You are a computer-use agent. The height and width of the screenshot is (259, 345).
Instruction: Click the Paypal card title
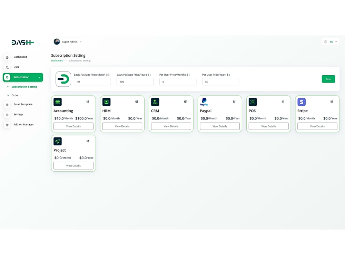click(206, 111)
